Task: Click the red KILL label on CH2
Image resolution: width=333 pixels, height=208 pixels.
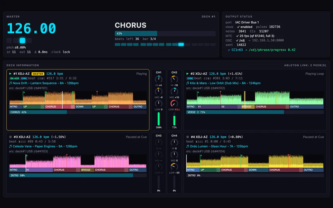Action: pyautogui.click(x=178, y=110)
